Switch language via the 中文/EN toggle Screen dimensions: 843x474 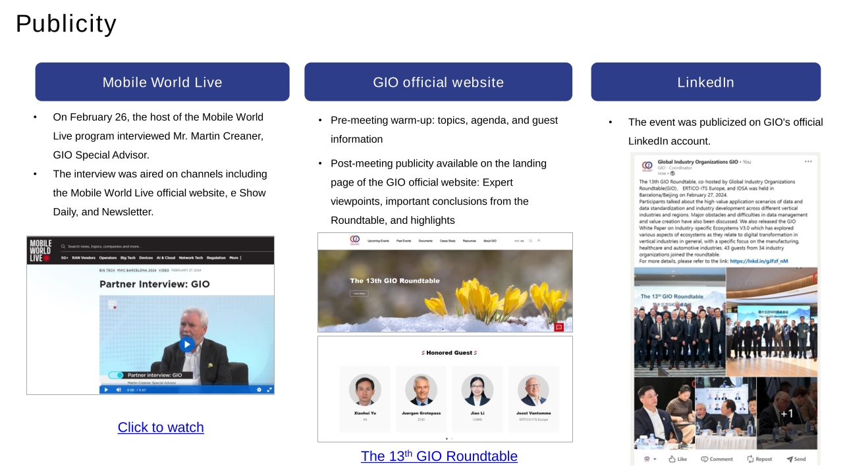(520, 241)
